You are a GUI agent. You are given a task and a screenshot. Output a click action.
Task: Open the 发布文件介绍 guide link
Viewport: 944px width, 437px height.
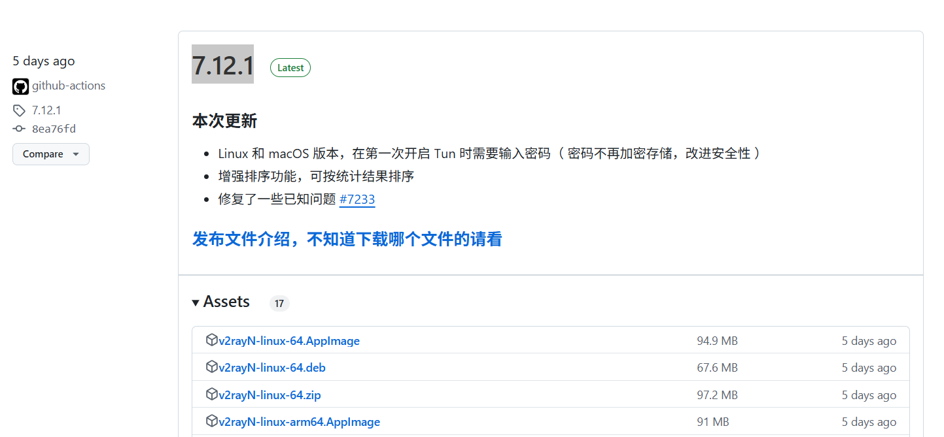click(x=347, y=239)
